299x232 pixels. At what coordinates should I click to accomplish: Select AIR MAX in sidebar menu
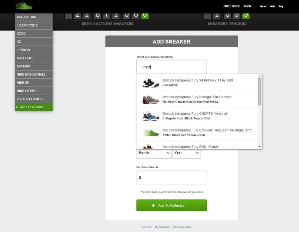34,66
